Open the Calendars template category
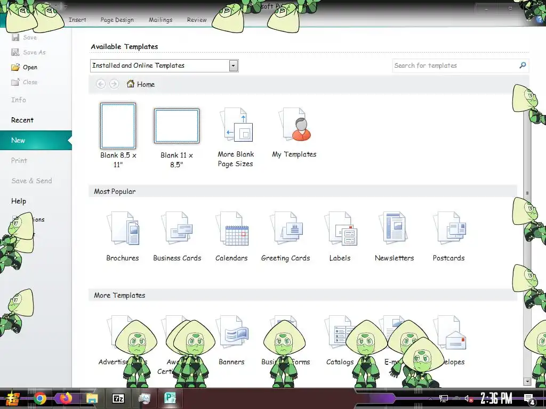This screenshot has height=409, width=546. tap(231, 236)
